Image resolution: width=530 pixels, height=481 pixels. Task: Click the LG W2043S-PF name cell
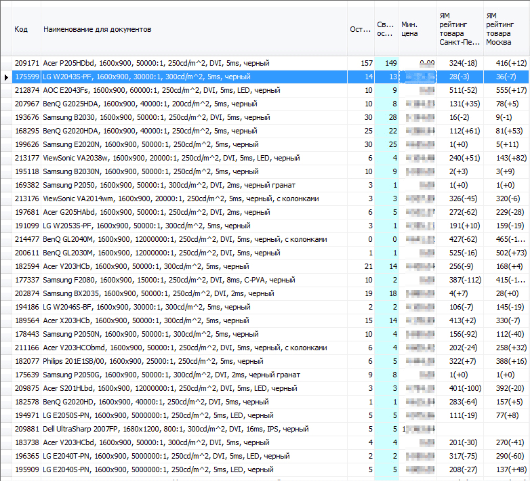[194, 77]
